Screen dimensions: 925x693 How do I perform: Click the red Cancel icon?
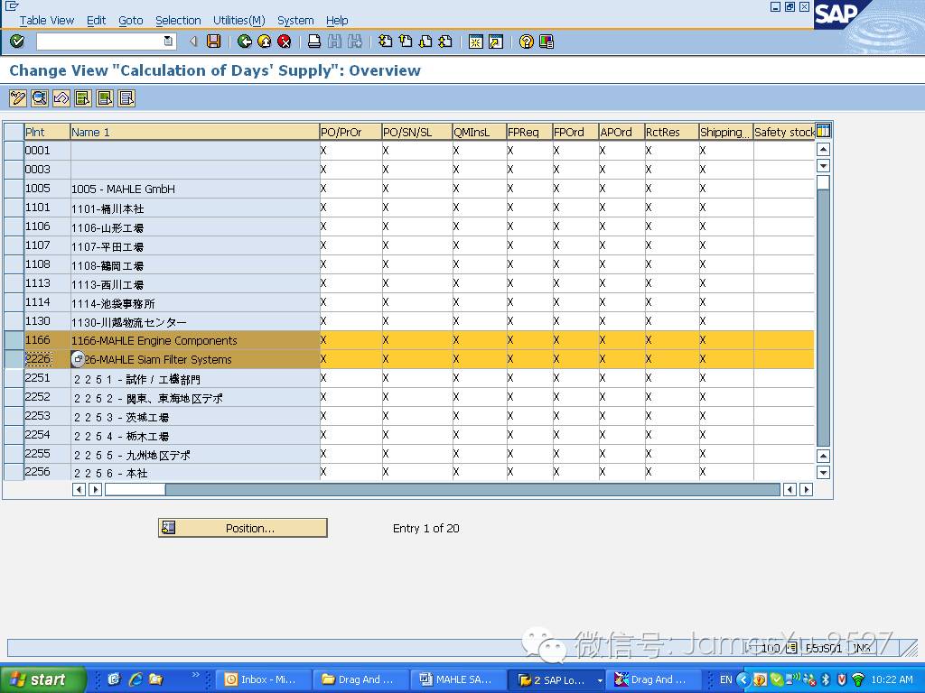285,42
